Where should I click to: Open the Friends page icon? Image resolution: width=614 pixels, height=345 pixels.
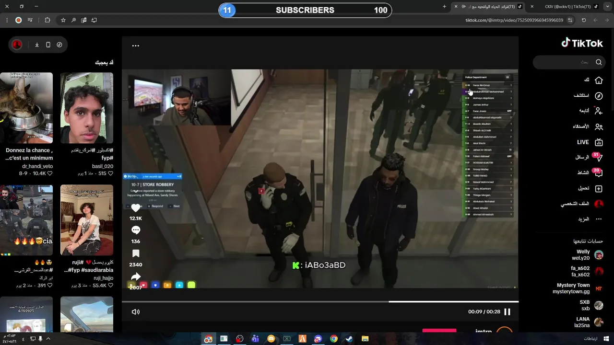[599, 127]
